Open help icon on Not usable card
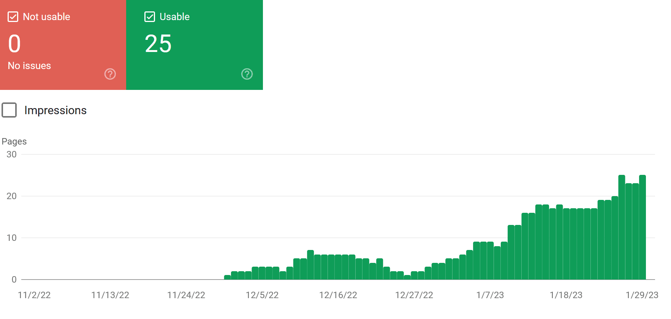The image size is (671, 319). (x=110, y=74)
